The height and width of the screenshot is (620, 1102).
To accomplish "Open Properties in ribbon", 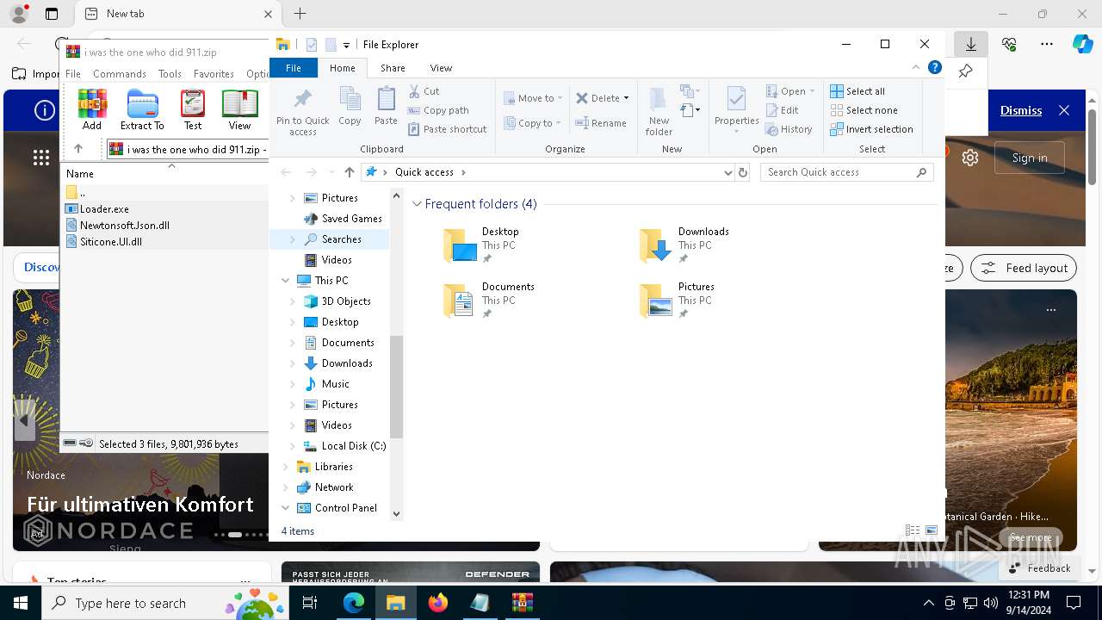I will click(x=736, y=111).
